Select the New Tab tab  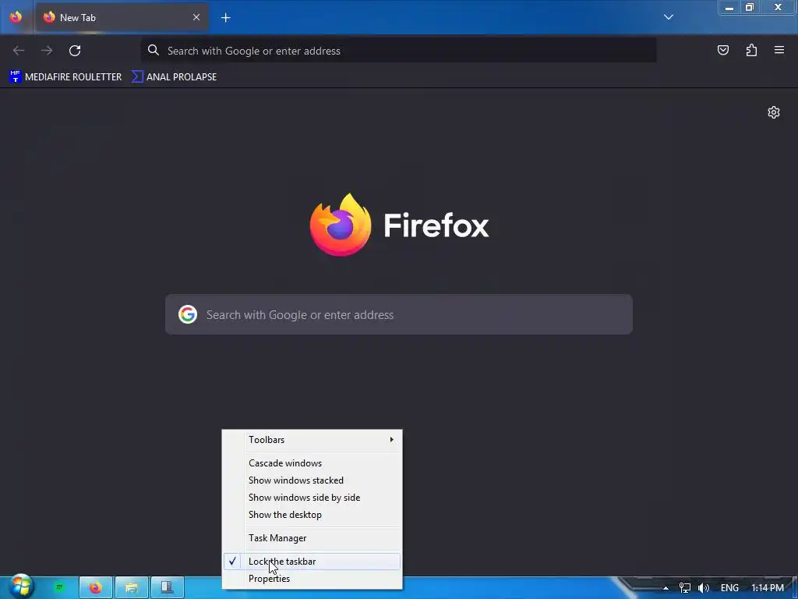122,17
